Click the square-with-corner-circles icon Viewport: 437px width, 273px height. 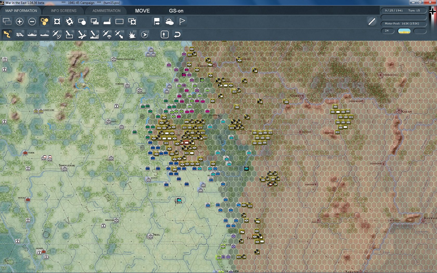[x=57, y=21]
